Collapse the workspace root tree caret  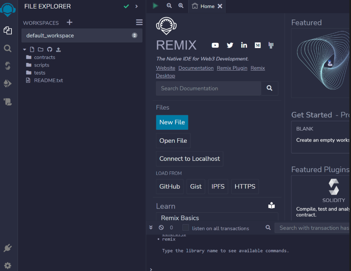pos(24,49)
